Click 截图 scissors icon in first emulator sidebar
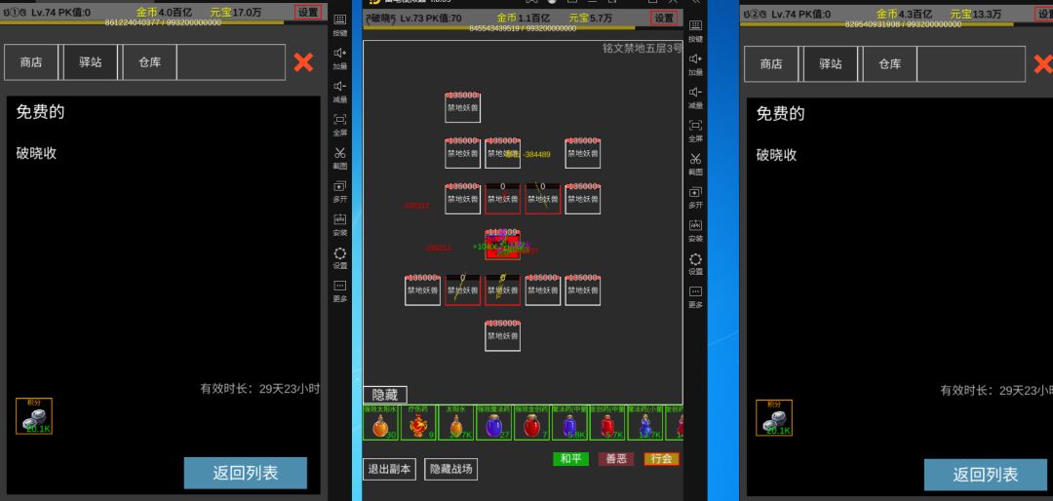The height and width of the screenshot is (501, 1053). (x=340, y=152)
